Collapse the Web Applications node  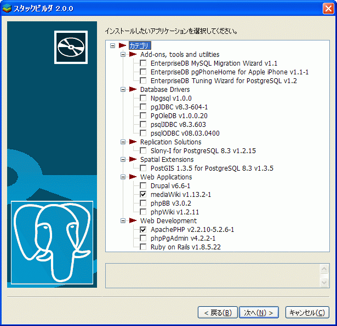tap(123, 177)
